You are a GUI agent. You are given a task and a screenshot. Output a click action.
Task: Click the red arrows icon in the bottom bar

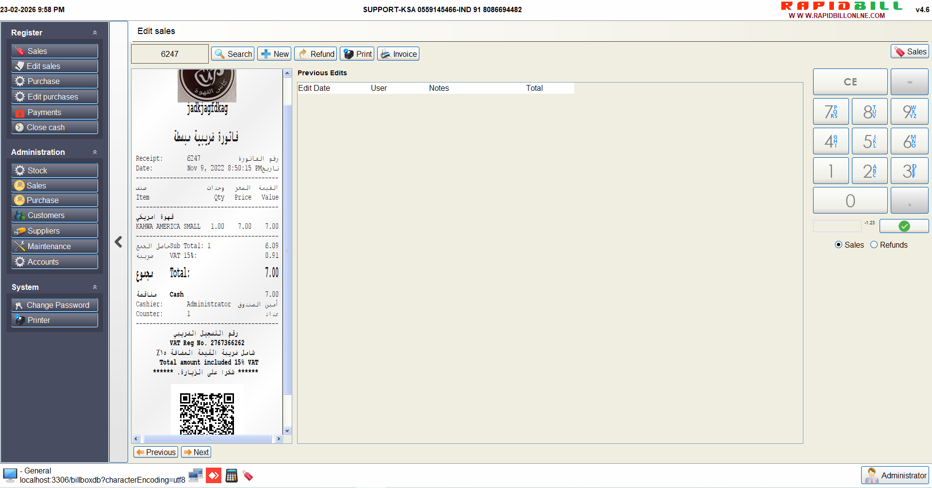coord(214,475)
